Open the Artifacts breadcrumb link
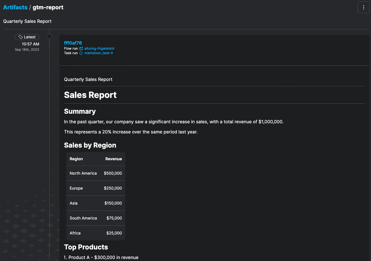This screenshot has width=371, height=261. point(15,7)
